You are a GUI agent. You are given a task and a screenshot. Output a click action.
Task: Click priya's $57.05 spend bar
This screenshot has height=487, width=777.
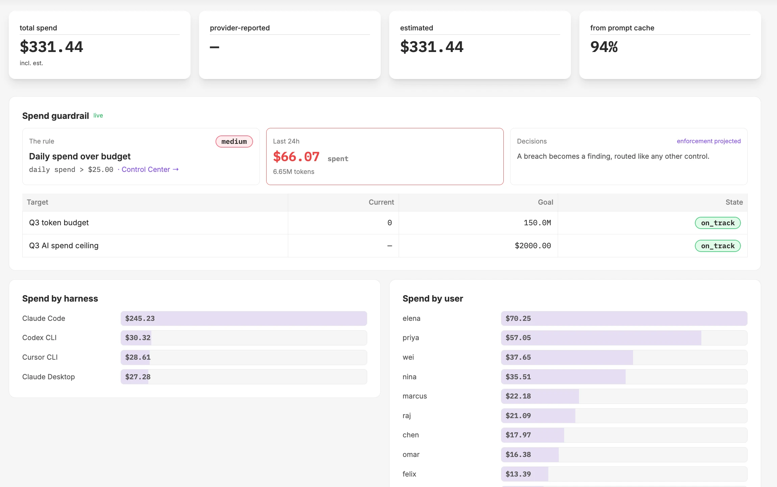click(x=624, y=338)
